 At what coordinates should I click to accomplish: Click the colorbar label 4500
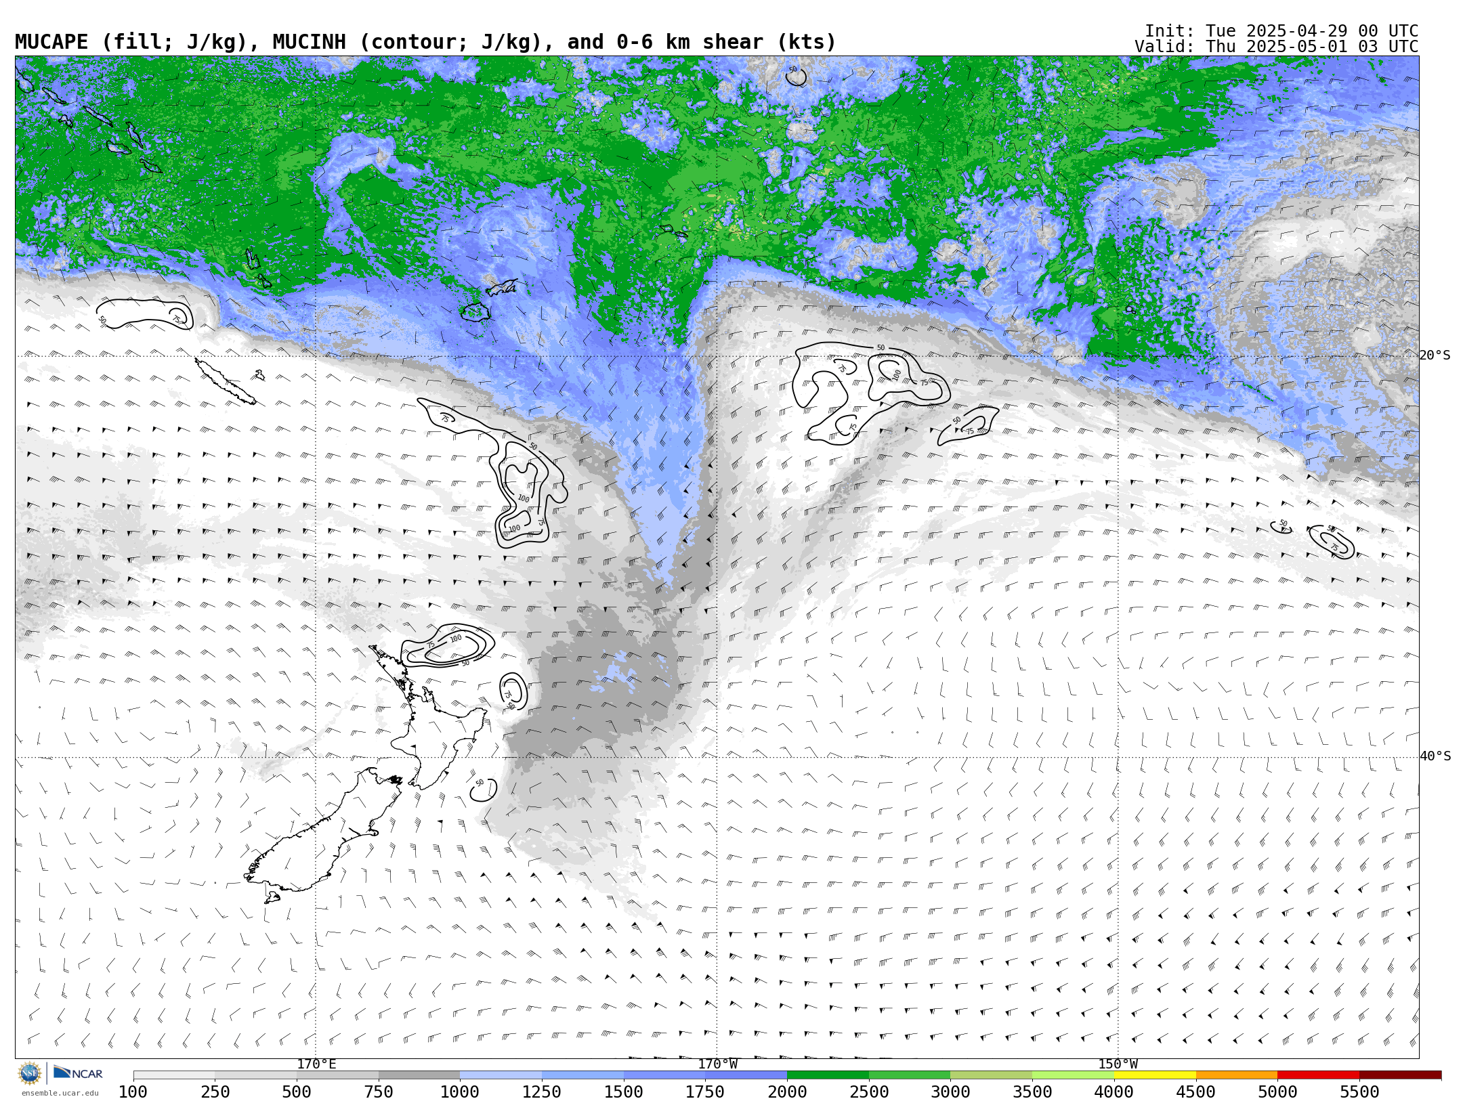click(1196, 1092)
